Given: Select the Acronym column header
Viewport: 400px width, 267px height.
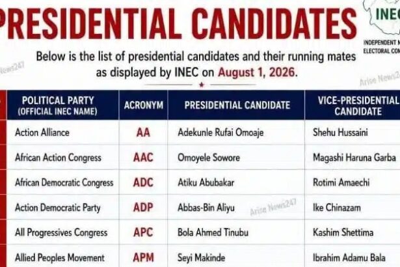Looking at the screenshot, I should click(x=143, y=105).
